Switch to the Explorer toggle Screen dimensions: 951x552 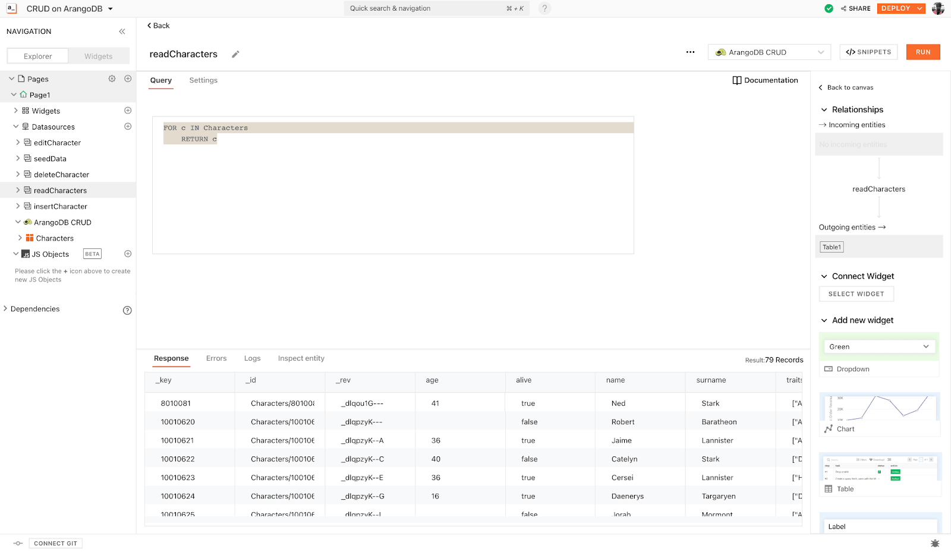click(x=38, y=56)
